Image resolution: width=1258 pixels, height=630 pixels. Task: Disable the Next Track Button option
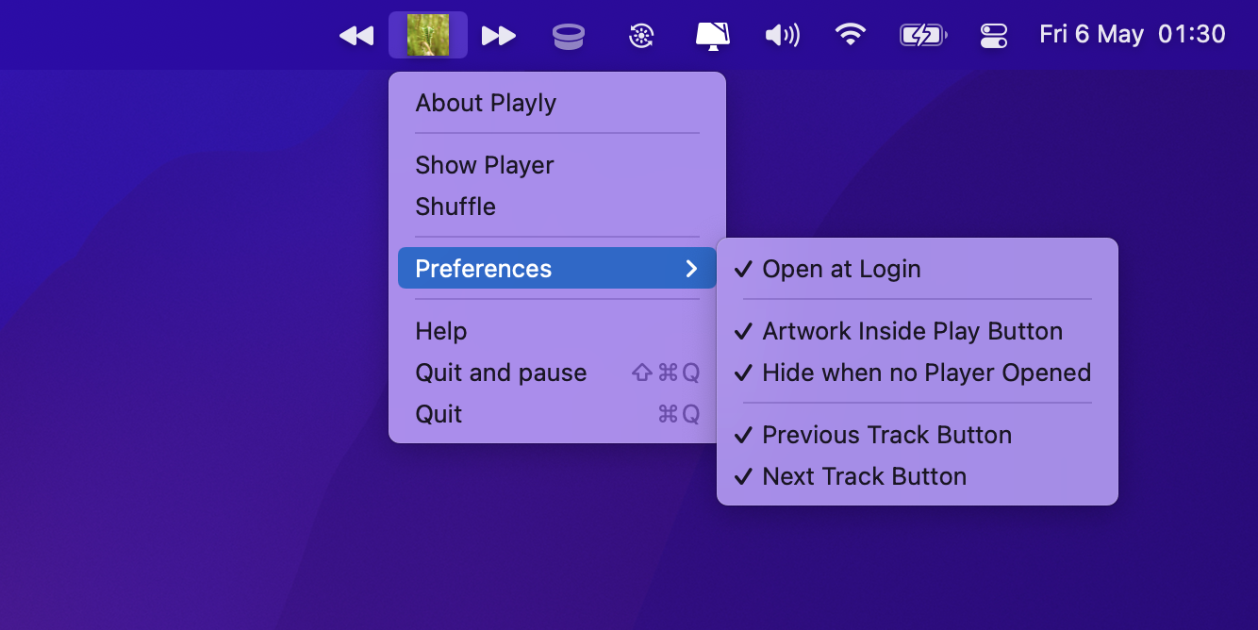pyautogui.click(x=918, y=476)
